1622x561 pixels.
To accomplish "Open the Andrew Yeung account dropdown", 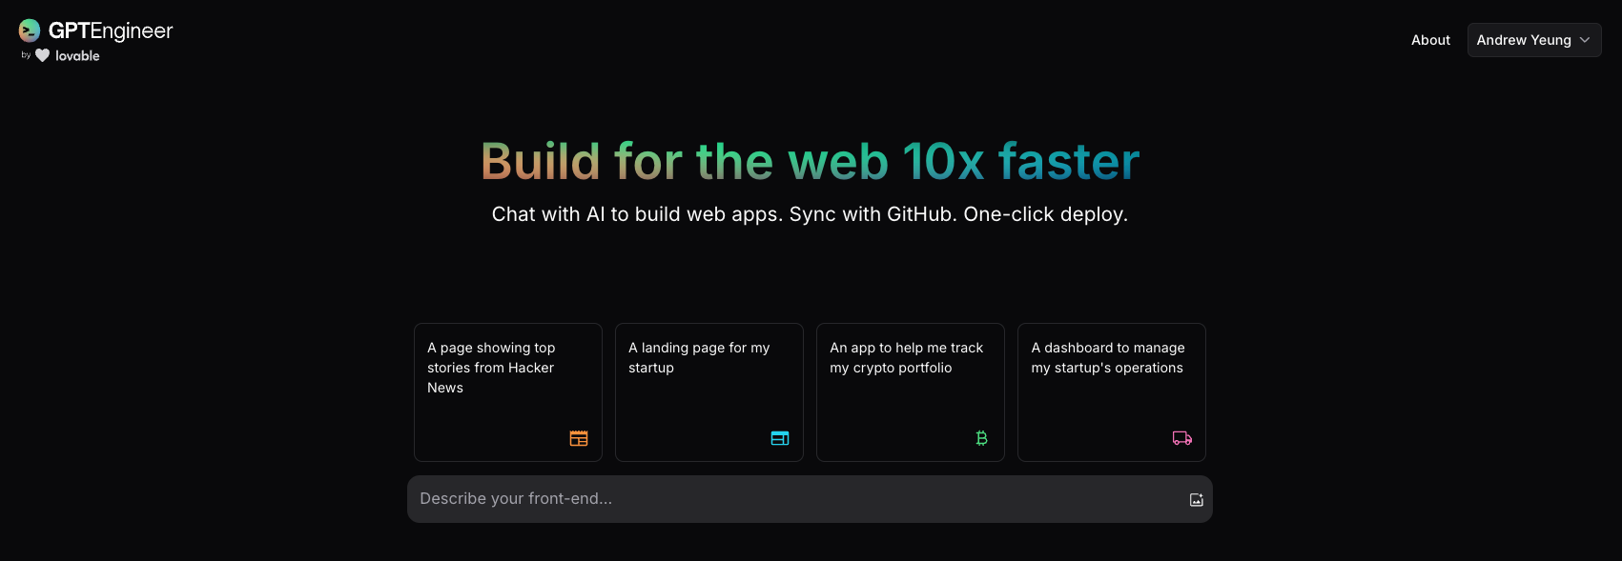I will (x=1534, y=40).
